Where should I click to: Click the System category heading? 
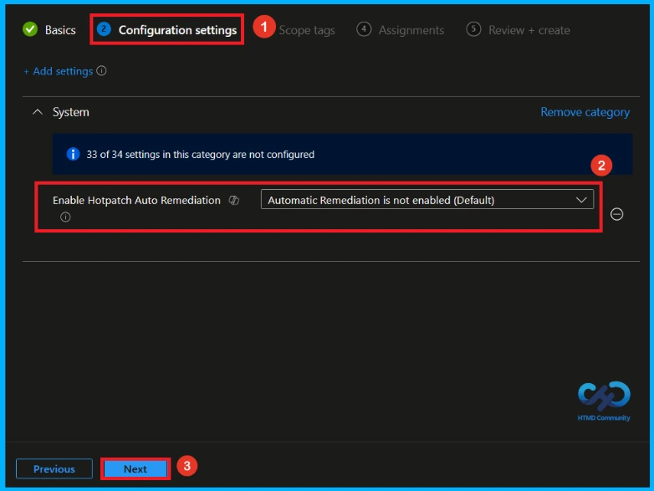(x=71, y=112)
